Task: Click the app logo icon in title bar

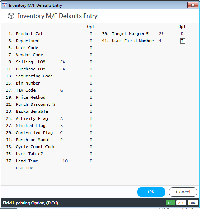Action: click(5, 5)
